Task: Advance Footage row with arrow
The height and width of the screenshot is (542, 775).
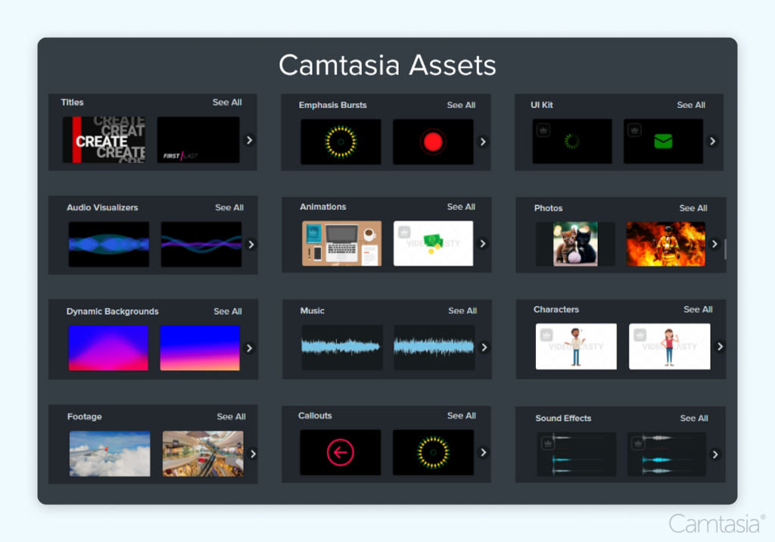Action: pyautogui.click(x=253, y=454)
